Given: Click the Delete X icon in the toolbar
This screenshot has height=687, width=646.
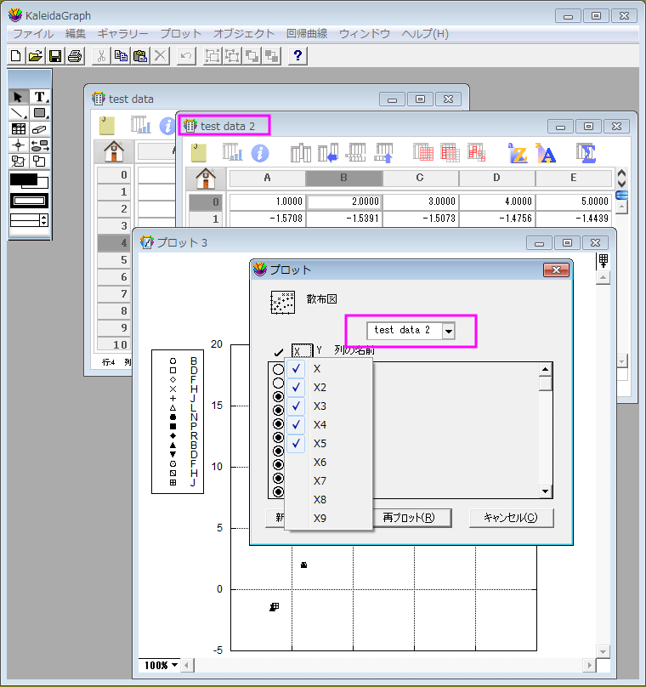Looking at the screenshot, I should [x=161, y=55].
